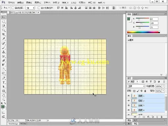Switch to the Mini Bridge tab

13,124
